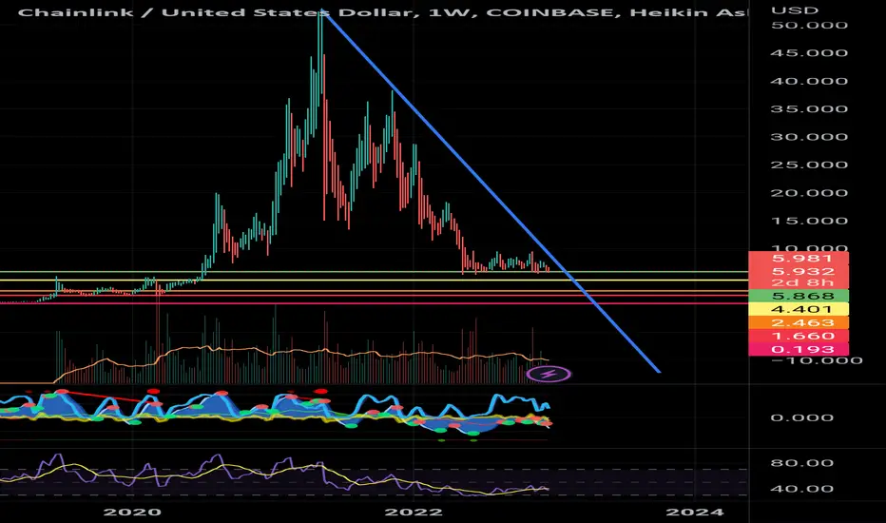Click the 30.000 price axis value
This screenshot has height=523, width=886.
[809, 137]
